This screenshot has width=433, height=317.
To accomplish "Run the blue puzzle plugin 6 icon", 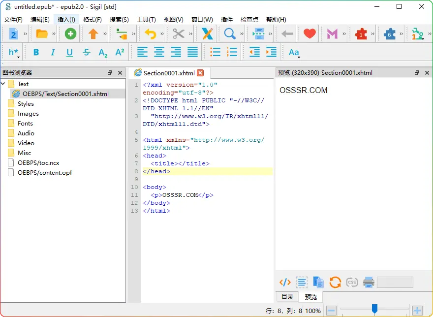I will point(389,34).
